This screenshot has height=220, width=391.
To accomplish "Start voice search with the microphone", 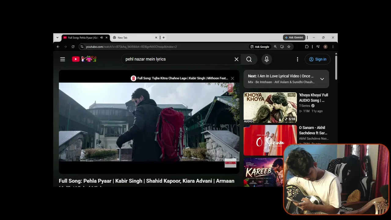I will 267,59.
